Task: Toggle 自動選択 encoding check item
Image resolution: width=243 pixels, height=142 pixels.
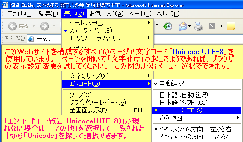Action: [197, 84]
